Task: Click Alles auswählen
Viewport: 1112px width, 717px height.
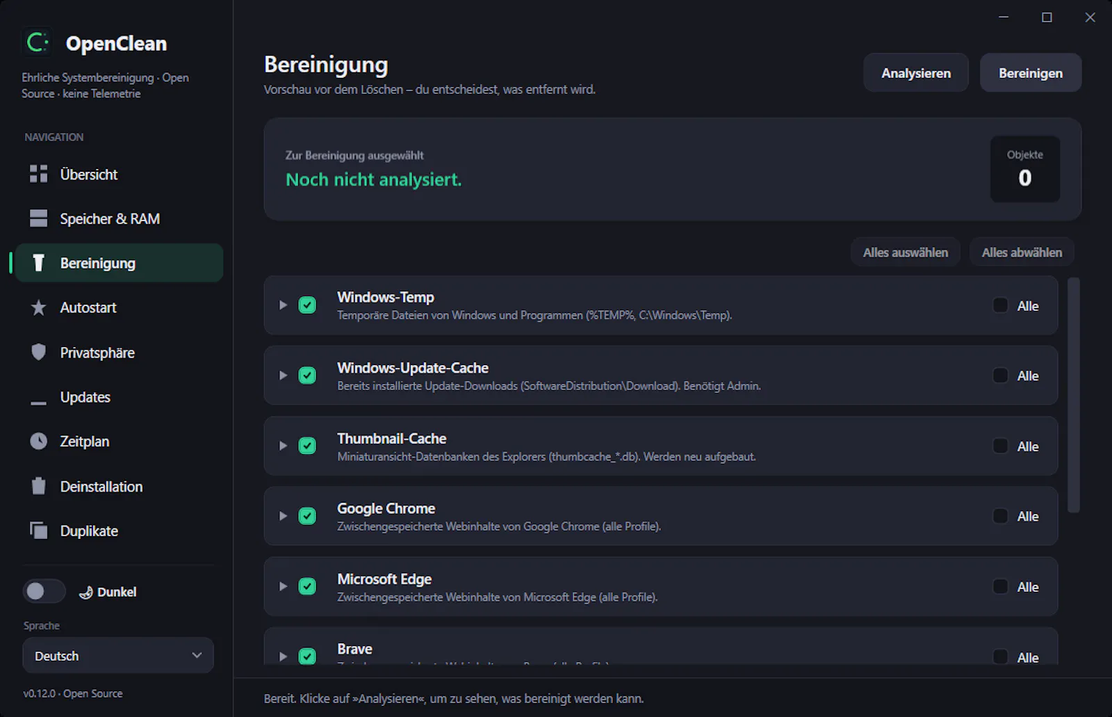Action: pos(906,252)
